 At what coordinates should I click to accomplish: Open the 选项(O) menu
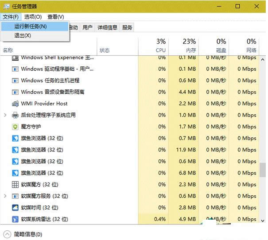tap(33, 17)
